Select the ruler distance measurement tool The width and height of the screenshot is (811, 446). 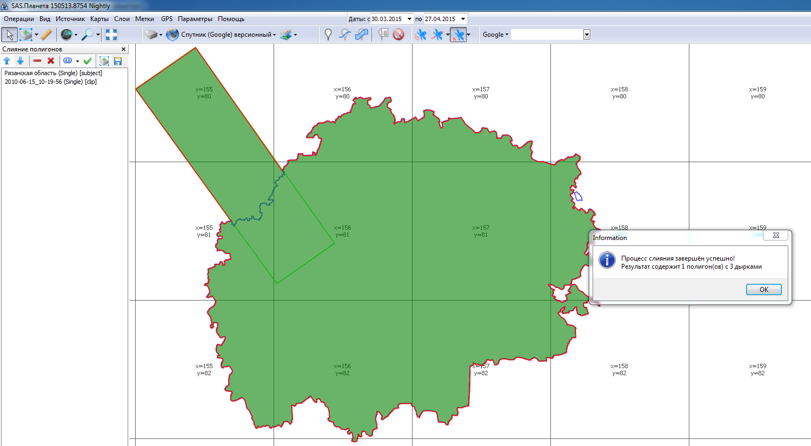(46, 35)
